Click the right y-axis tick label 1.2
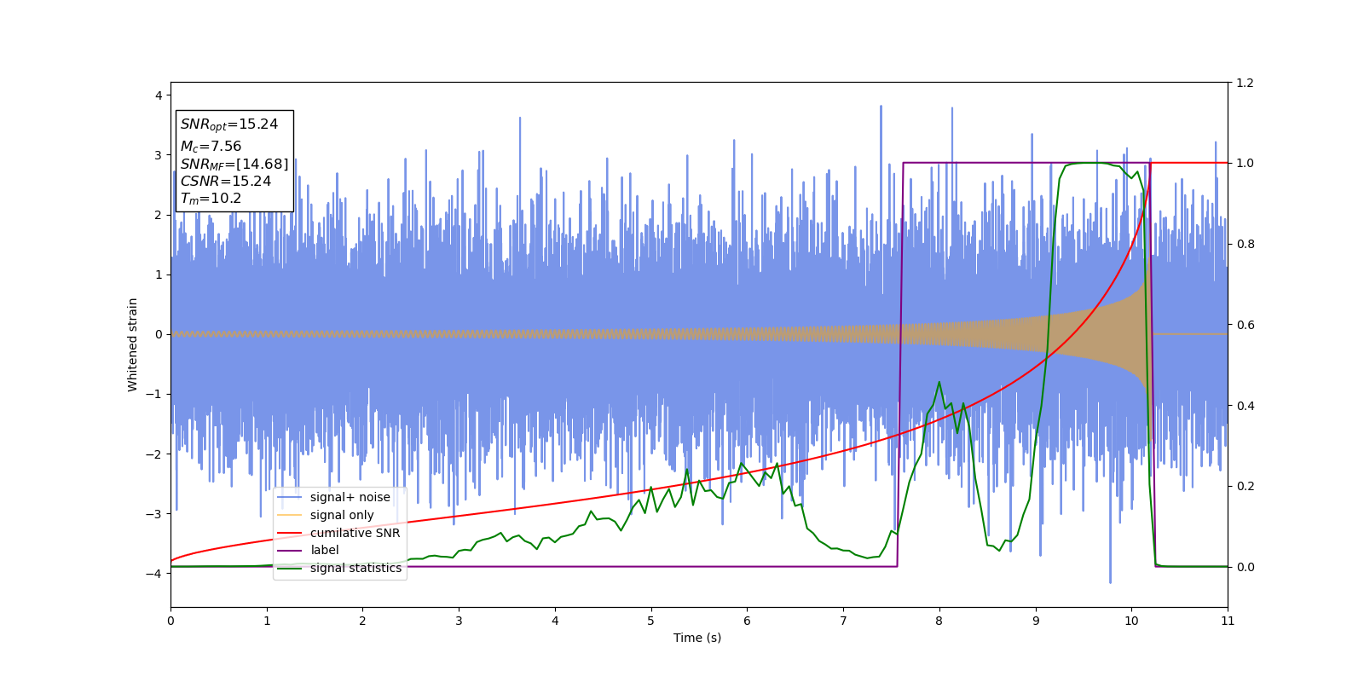This screenshot has height=682, width=1364. point(1246,83)
